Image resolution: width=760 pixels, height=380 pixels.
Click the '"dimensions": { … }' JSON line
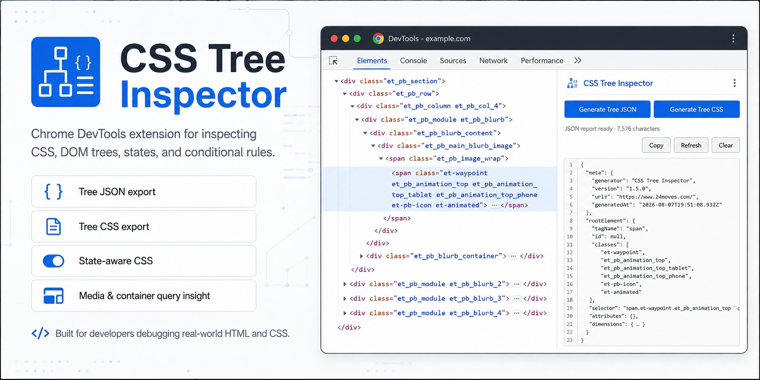617,324
